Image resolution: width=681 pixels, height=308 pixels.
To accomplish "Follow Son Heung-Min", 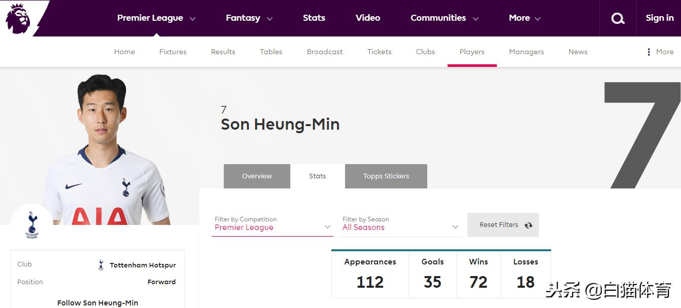I will [97, 302].
